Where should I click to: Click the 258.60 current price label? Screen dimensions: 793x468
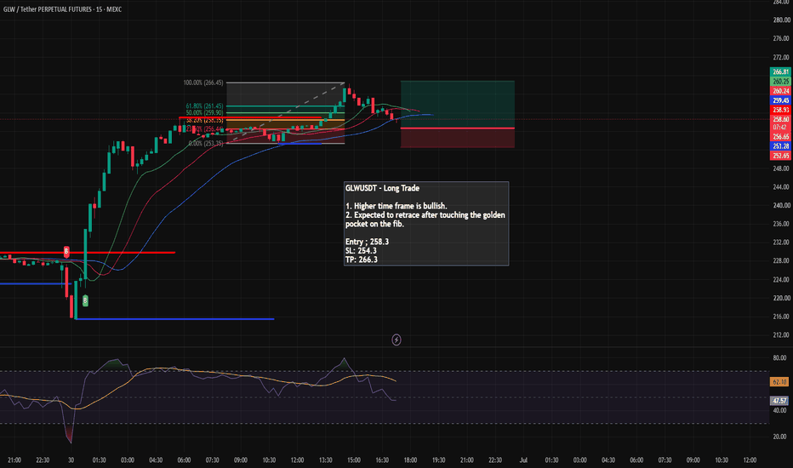click(780, 119)
